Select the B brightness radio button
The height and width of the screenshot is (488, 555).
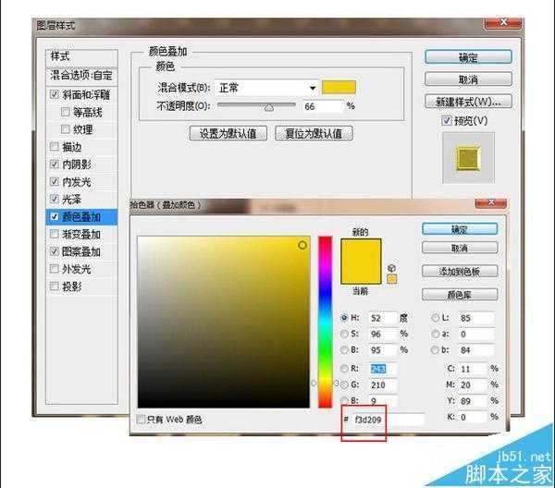344,349
